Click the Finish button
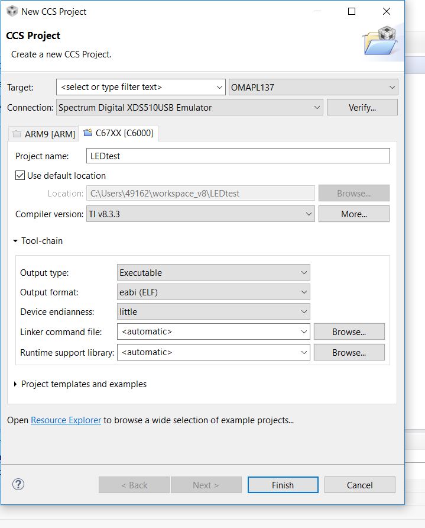Viewport: 425px width, 528px height. [x=283, y=485]
